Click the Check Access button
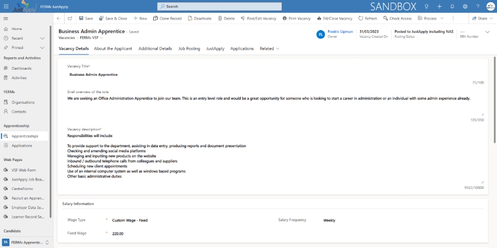The height and width of the screenshot is (248, 497). point(397,18)
